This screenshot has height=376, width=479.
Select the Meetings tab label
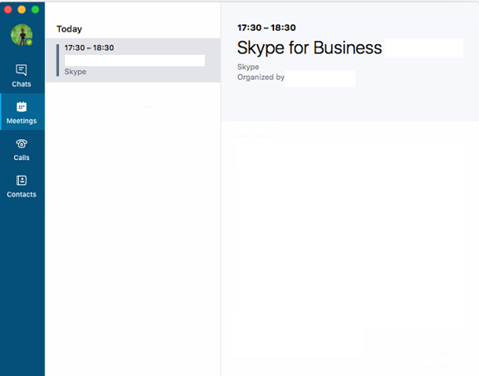21,120
